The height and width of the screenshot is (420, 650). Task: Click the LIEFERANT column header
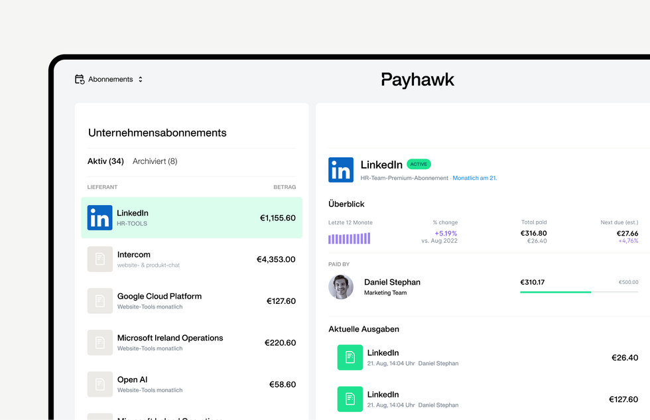click(102, 187)
